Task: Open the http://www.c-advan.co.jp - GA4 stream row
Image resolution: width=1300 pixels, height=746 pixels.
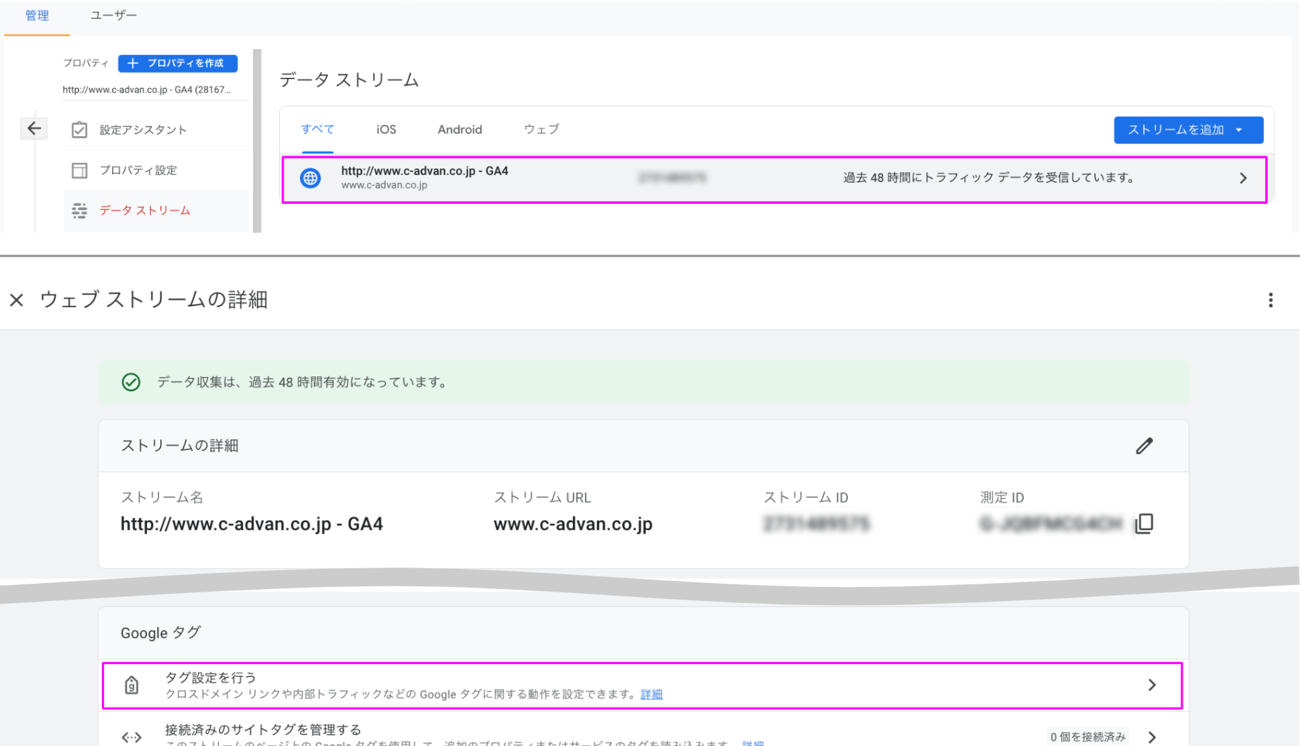Action: (x=774, y=178)
